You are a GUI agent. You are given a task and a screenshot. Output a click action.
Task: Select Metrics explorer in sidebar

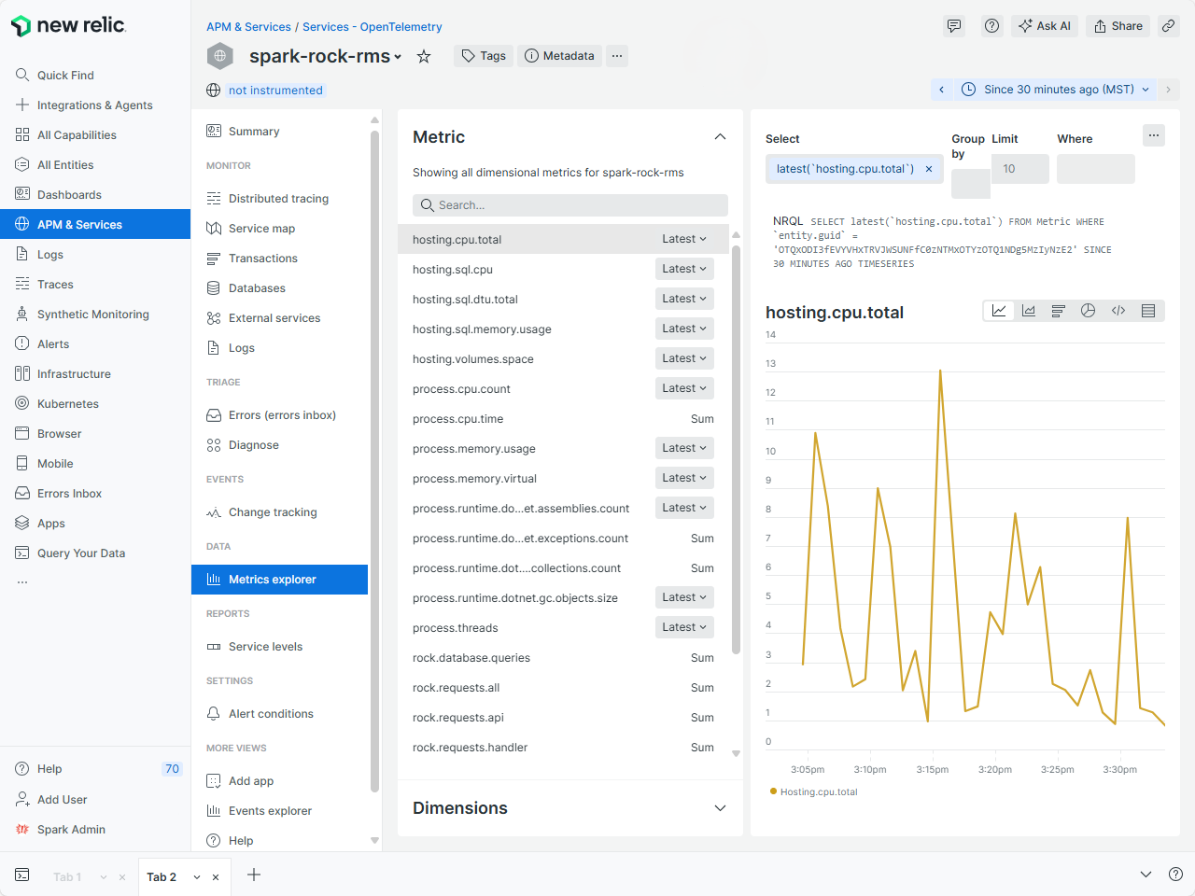tap(279, 579)
